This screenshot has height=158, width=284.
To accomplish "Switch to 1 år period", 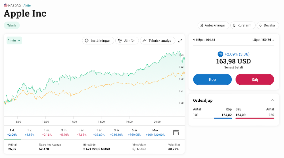I will point(99,132).
